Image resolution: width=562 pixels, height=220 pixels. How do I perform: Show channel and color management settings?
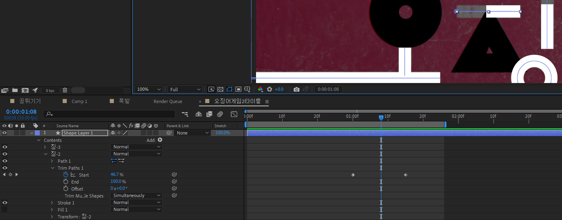261,89
